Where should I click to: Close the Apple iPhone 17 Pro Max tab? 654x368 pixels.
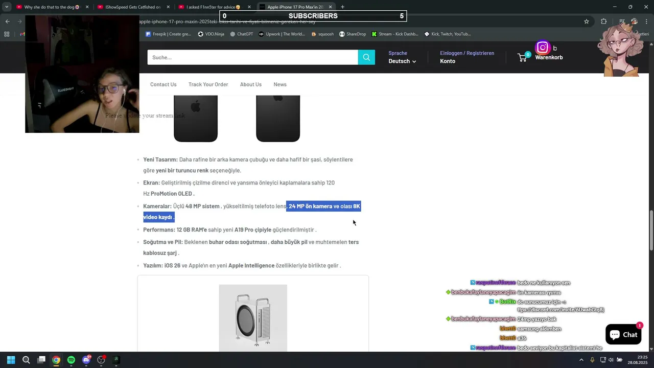[330, 7]
